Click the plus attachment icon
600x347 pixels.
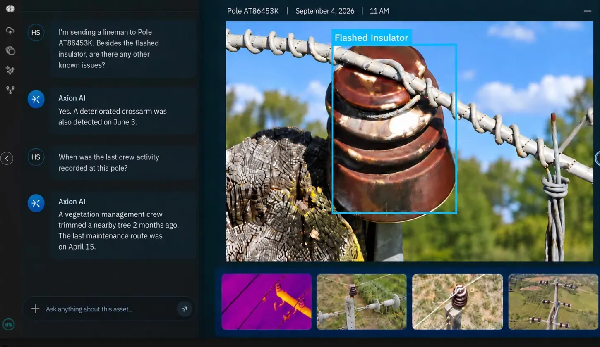(x=35, y=309)
